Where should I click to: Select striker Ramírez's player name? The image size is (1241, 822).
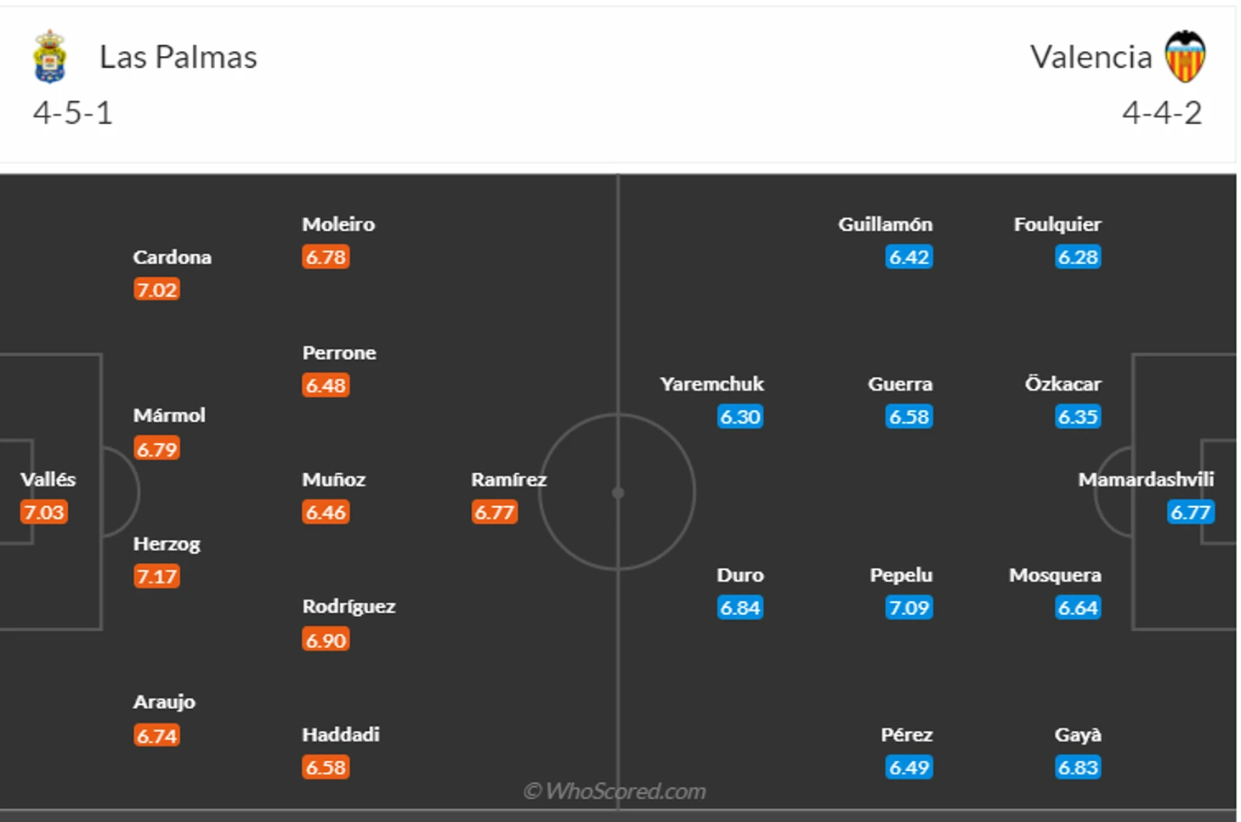pos(508,479)
